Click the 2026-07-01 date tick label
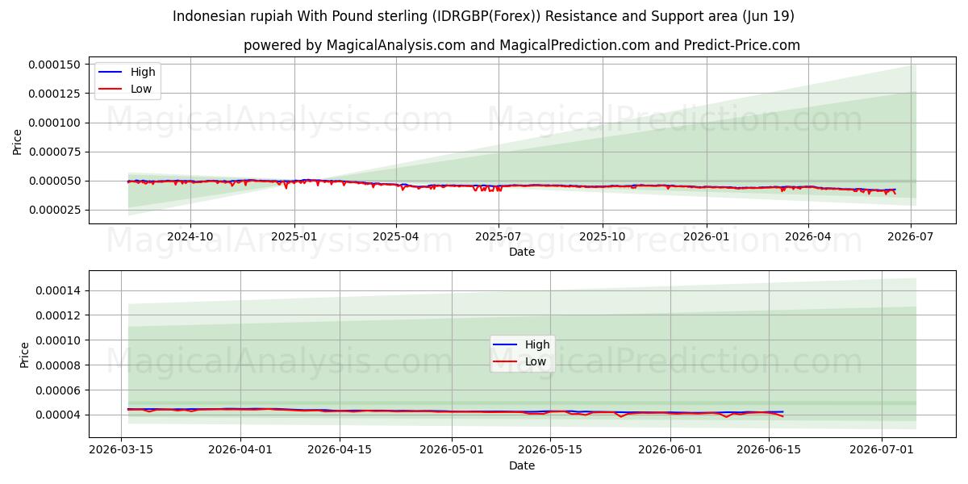The image size is (968, 484). [x=881, y=451]
